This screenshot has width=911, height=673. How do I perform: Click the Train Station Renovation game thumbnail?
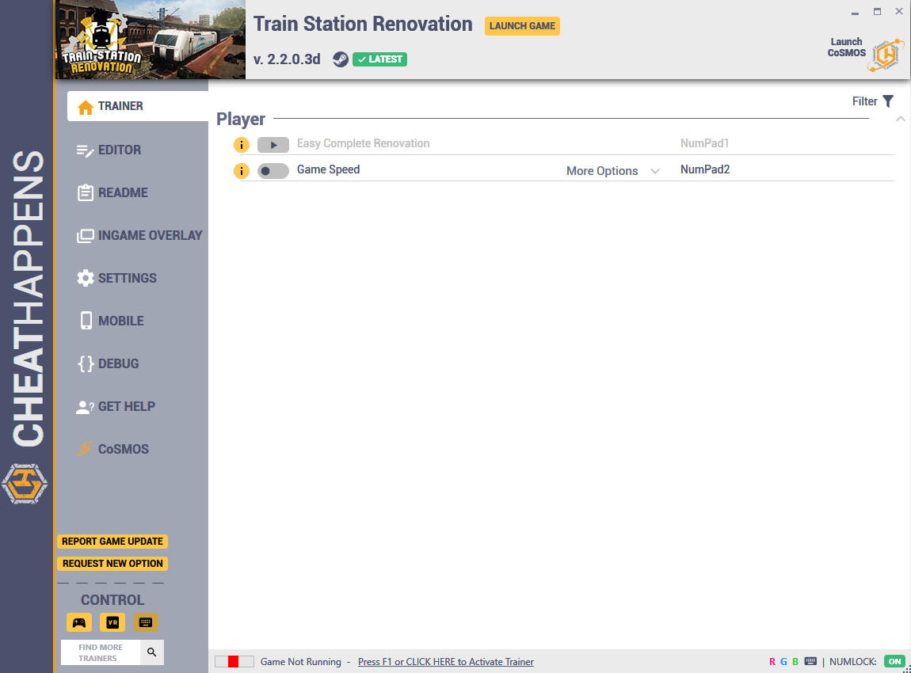point(151,40)
